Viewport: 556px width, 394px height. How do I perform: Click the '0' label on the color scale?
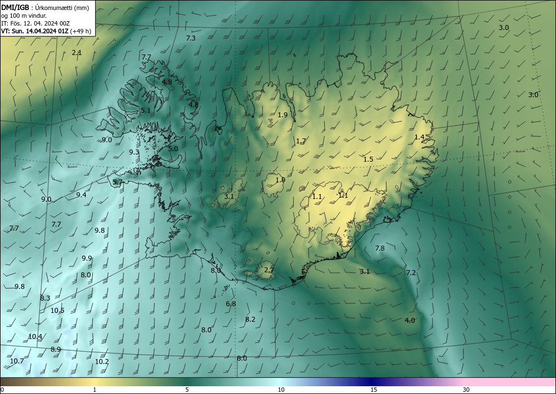pos(2,390)
